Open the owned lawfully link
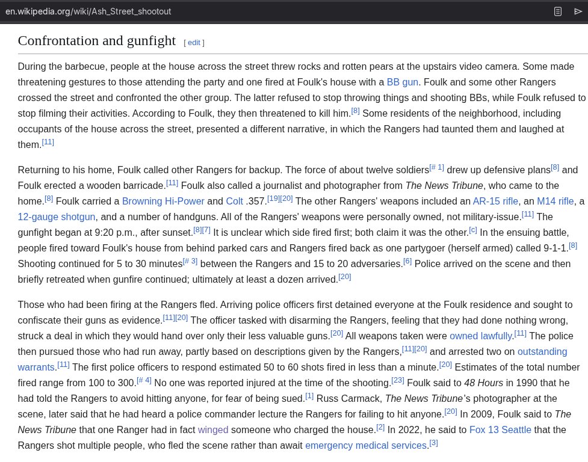Image resolution: width=588 pixels, height=462 pixels. click(481, 336)
